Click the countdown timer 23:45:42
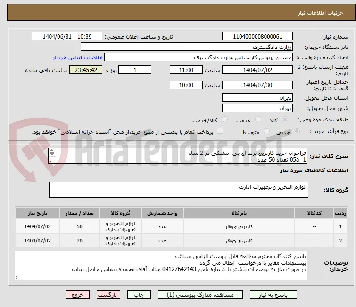 tap(86, 70)
